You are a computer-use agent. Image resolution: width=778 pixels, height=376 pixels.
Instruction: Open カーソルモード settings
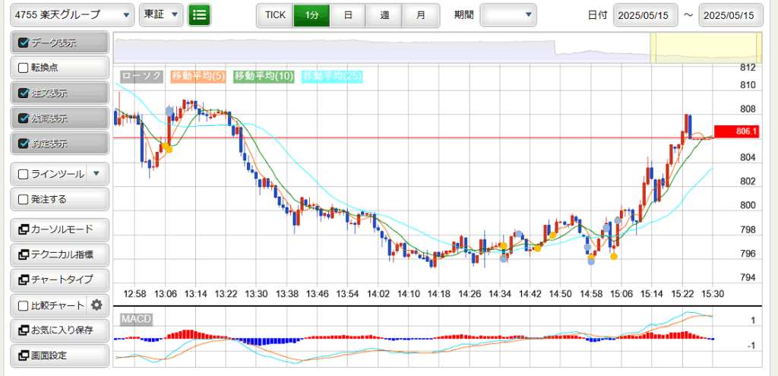(59, 229)
